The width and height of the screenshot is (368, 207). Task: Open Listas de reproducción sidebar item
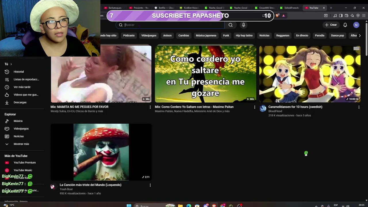[x=22, y=79]
